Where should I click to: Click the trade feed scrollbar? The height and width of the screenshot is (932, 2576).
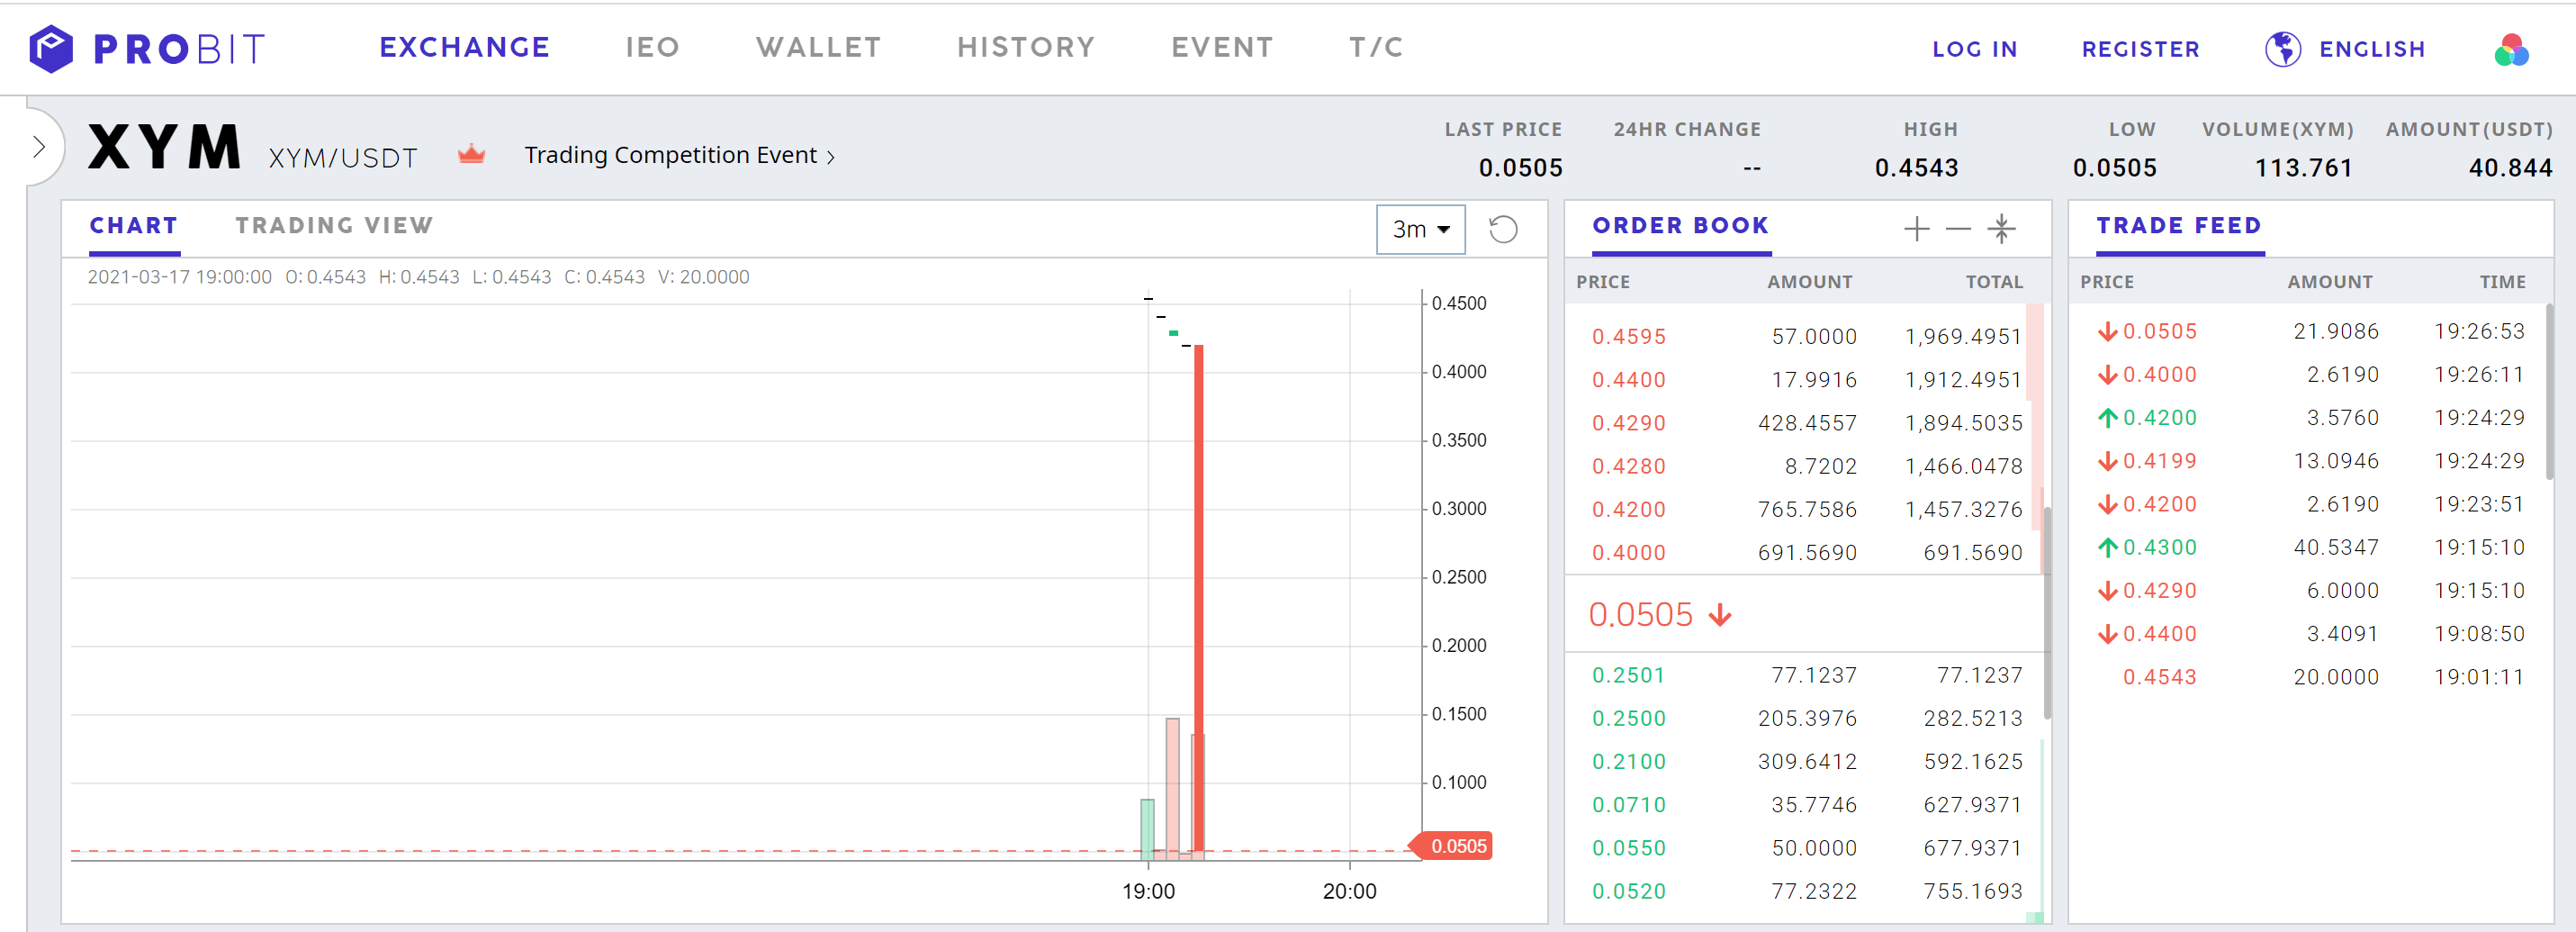pyautogui.click(x=2549, y=392)
